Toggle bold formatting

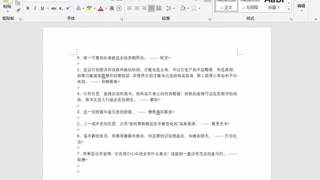click(x=28, y=8)
